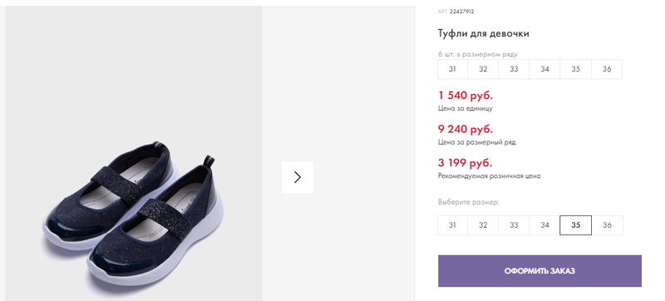Select size 32 under Выберите размер
This screenshot has height=301, width=665.
483,225
